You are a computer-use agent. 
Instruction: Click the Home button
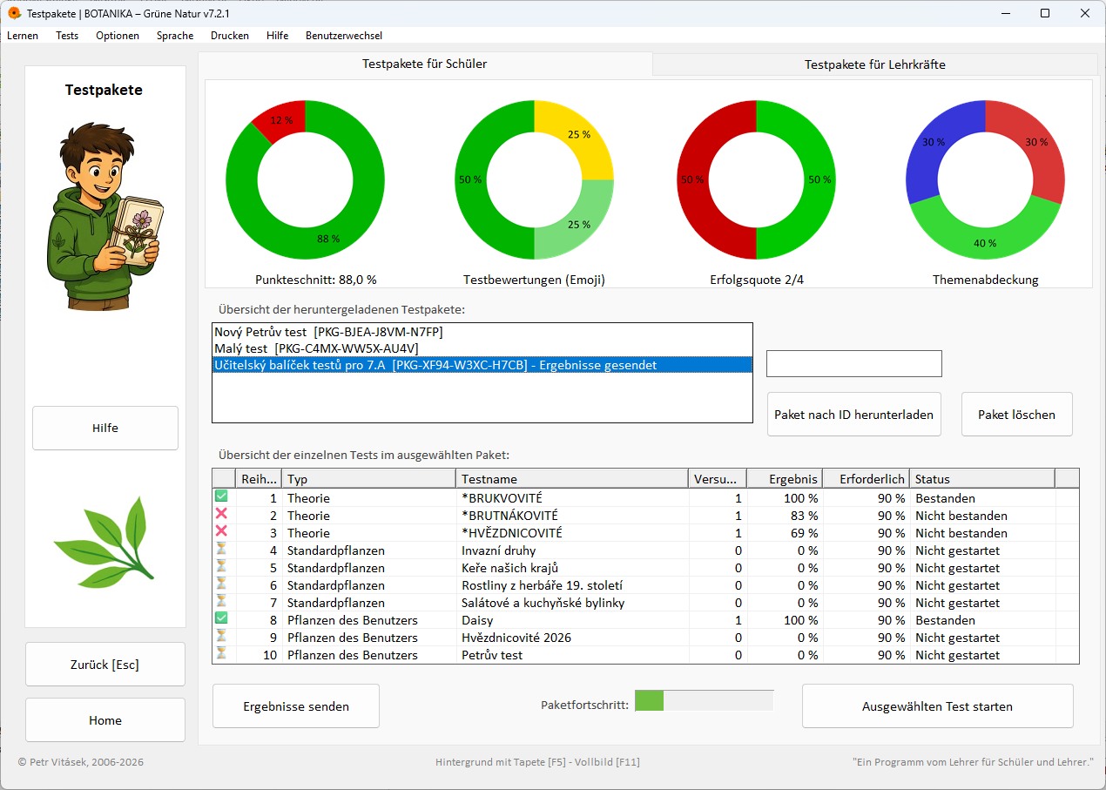coord(105,720)
